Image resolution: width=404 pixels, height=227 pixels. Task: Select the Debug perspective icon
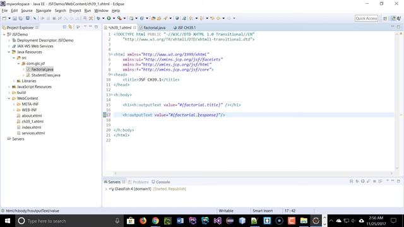pos(399,18)
